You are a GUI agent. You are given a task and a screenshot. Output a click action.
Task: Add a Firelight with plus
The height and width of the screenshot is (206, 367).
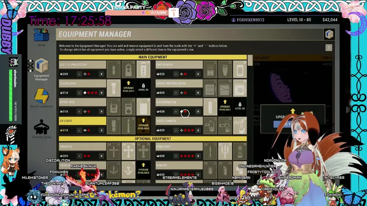pyautogui.click(x=198, y=156)
